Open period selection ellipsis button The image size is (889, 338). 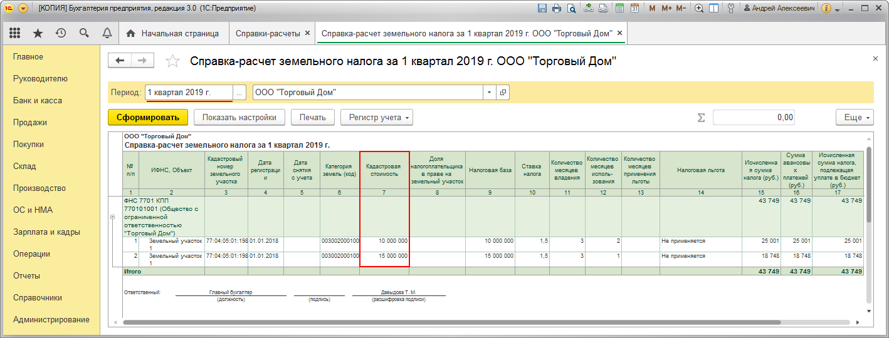pos(239,93)
